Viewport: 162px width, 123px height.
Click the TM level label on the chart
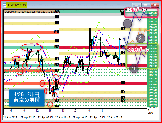(123, 65)
